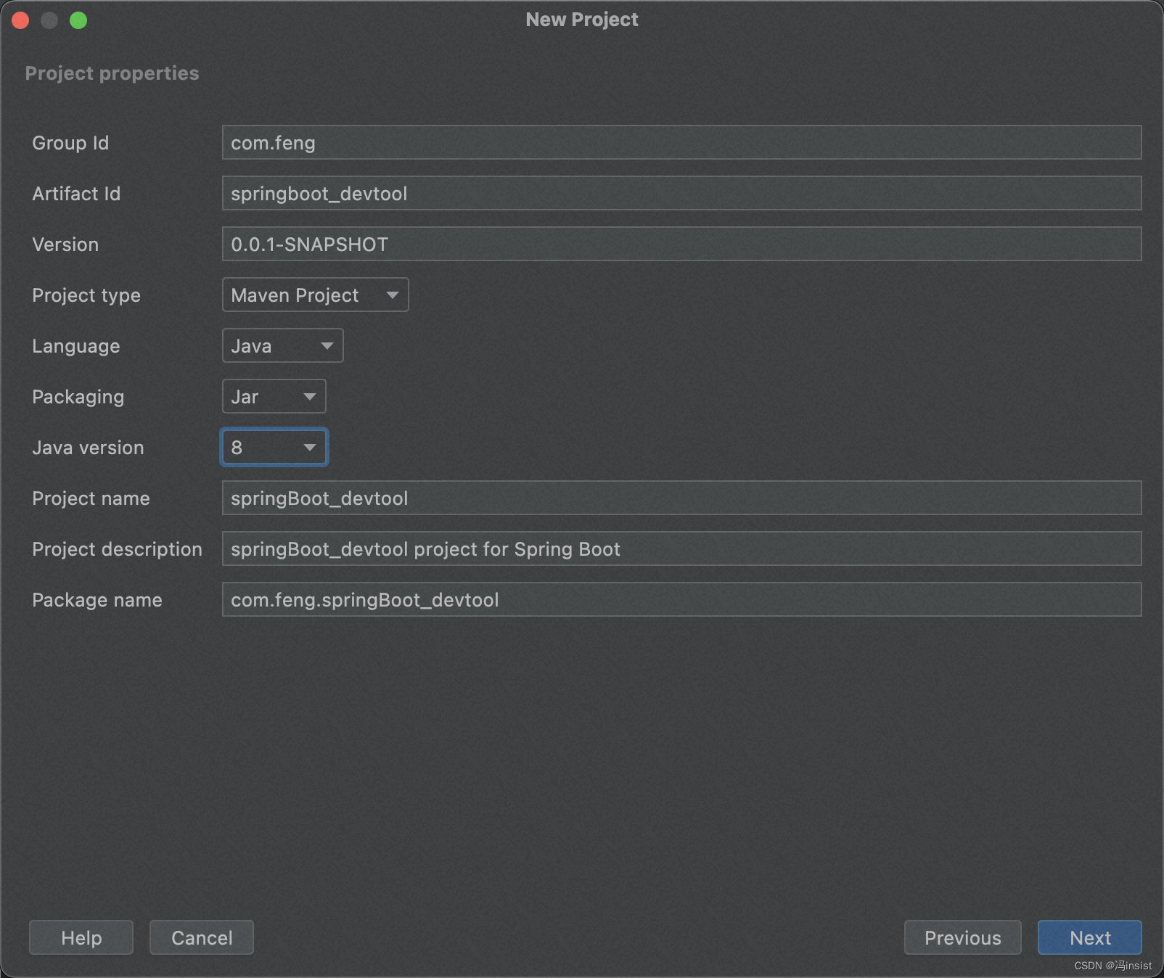Click the Java version dropdown arrow
1164x978 pixels.
pyautogui.click(x=309, y=447)
